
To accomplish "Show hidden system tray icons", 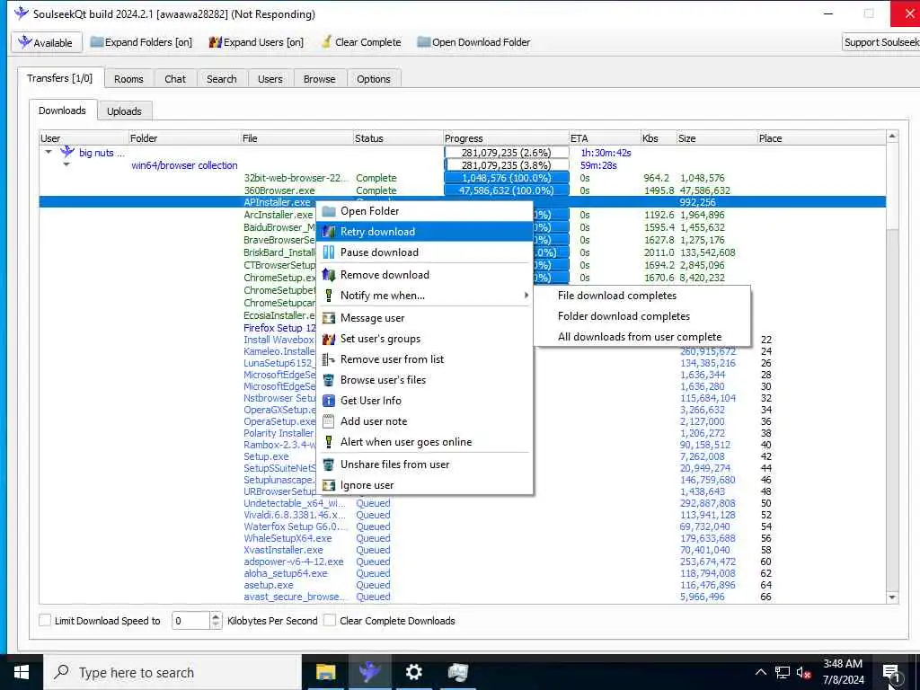I will 760,672.
